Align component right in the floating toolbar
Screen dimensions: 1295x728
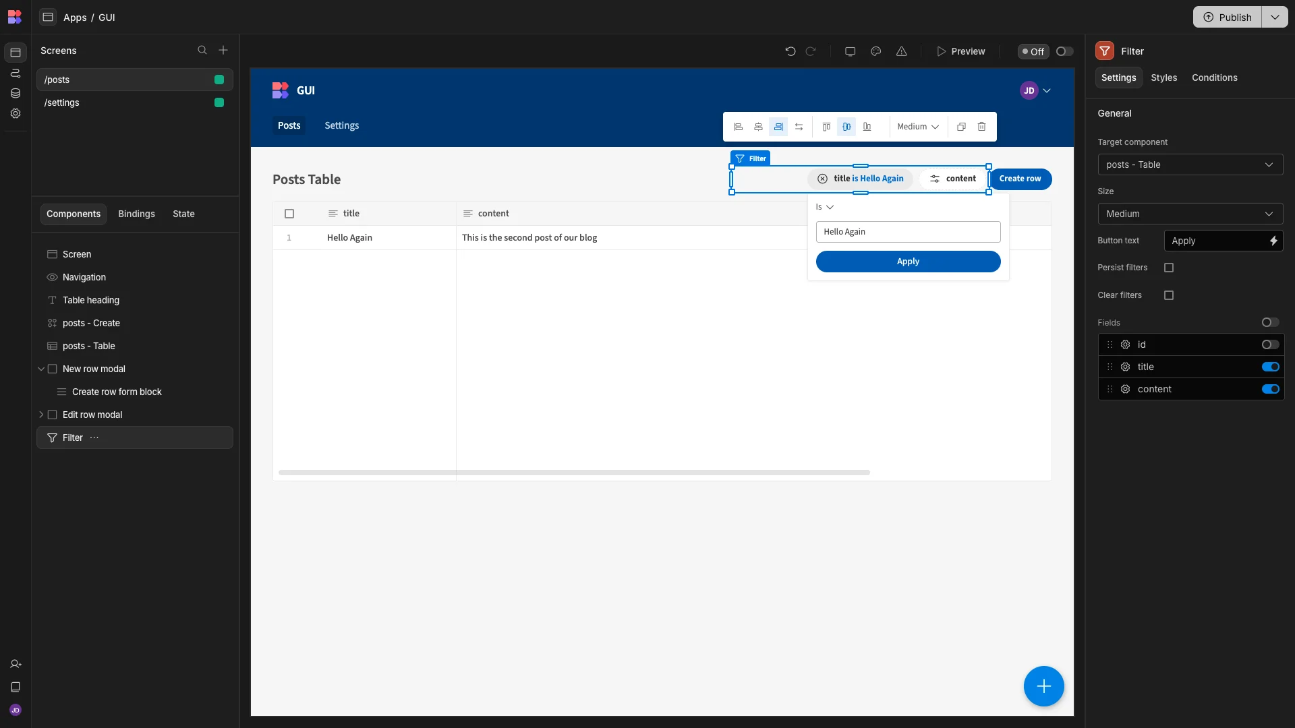[x=778, y=127]
